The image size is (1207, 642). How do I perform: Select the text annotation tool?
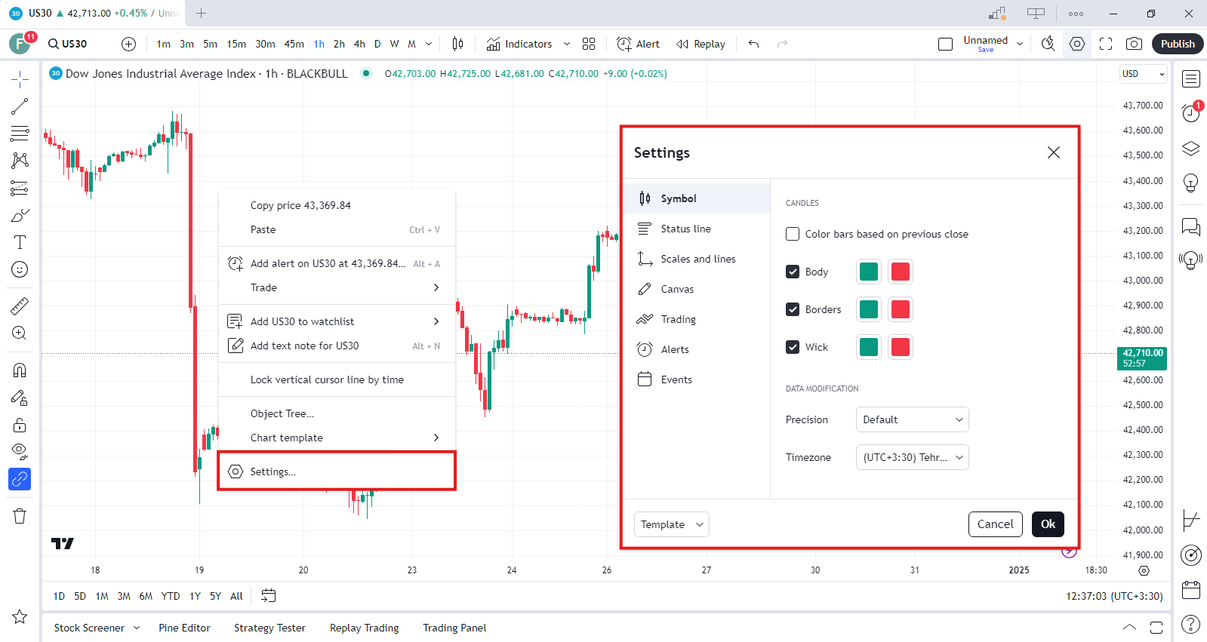click(20, 242)
